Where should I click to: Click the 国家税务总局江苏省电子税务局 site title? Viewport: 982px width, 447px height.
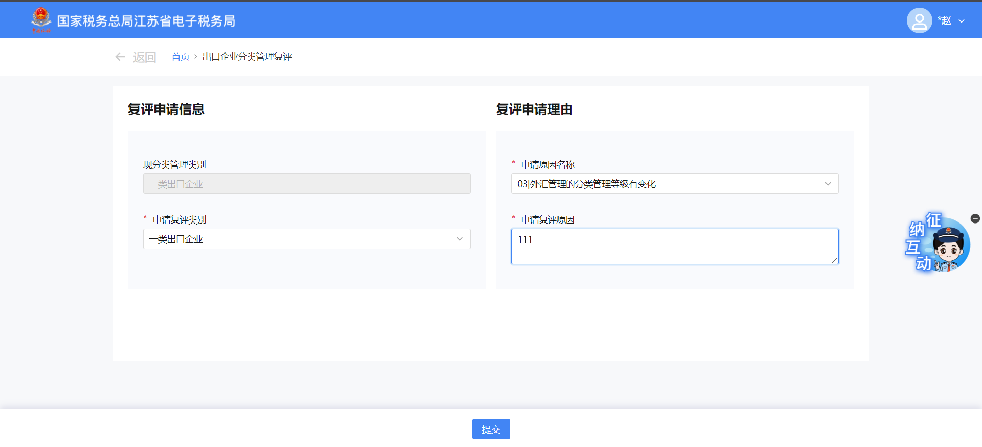point(146,21)
